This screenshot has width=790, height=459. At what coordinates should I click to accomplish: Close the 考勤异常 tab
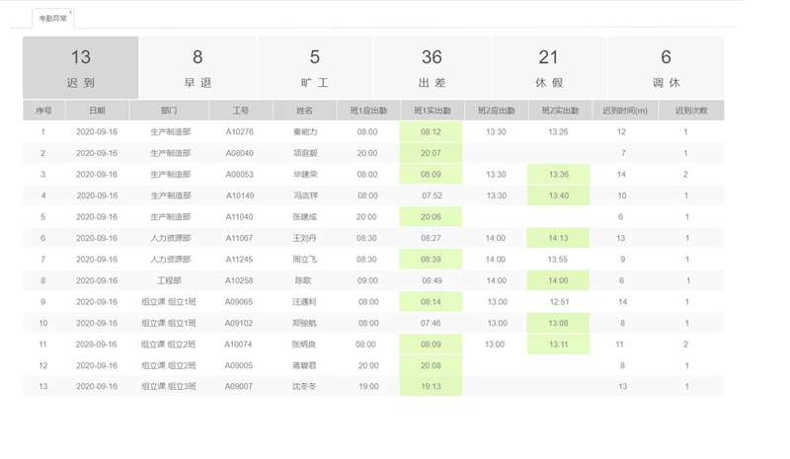(x=71, y=13)
